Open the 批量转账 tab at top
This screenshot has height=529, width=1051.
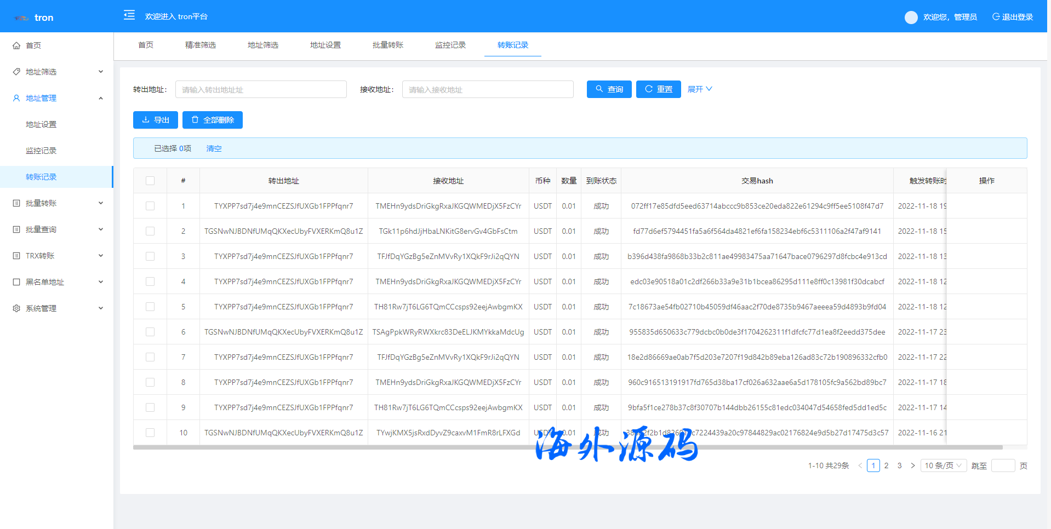pos(387,45)
